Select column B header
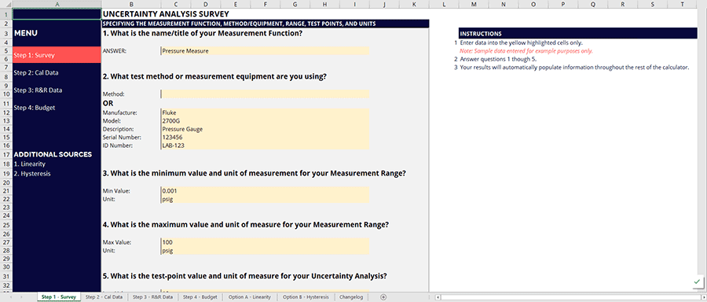Viewport: 707px width, 302px height. 130,4
